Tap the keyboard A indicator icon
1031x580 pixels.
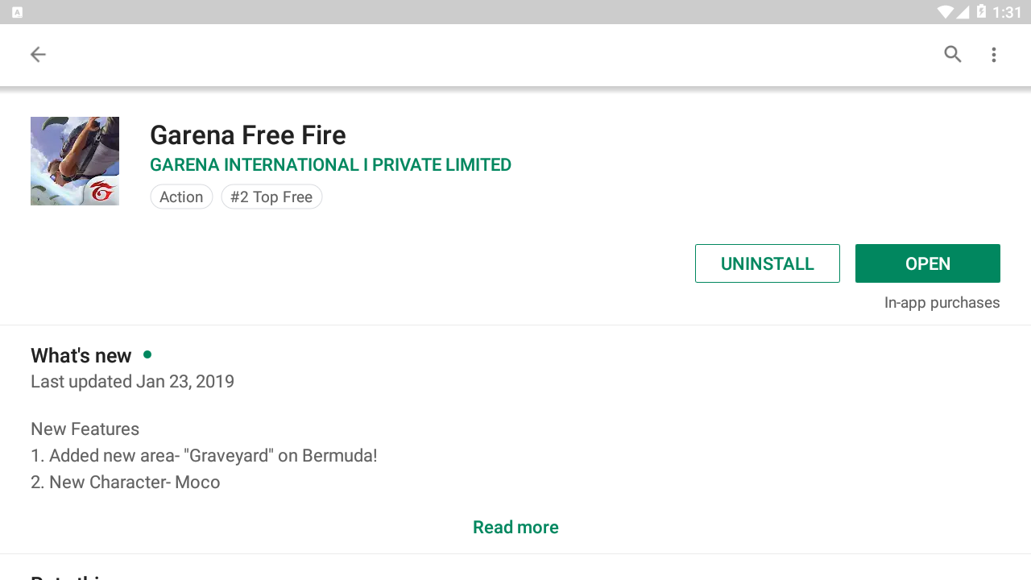(18, 12)
